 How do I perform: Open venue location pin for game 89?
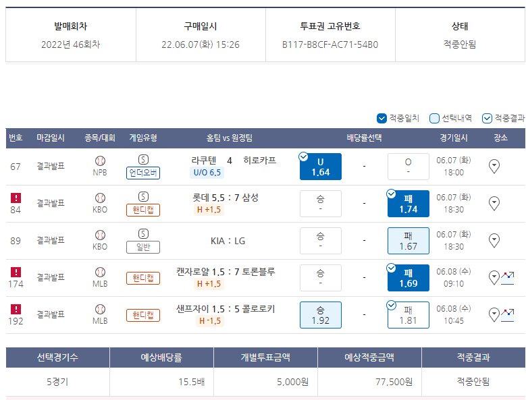[494, 241]
